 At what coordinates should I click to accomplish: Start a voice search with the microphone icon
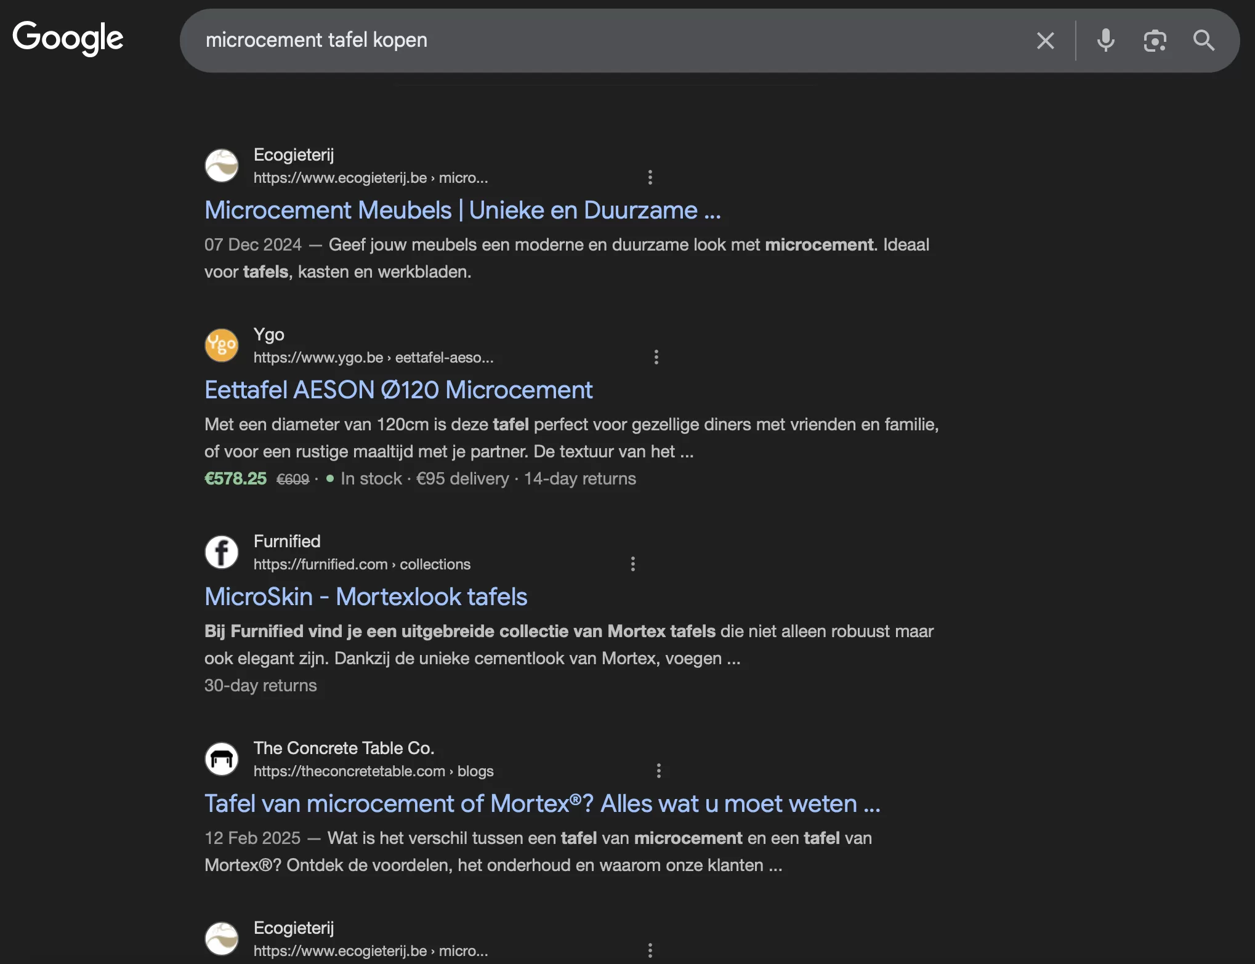pyautogui.click(x=1105, y=41)
